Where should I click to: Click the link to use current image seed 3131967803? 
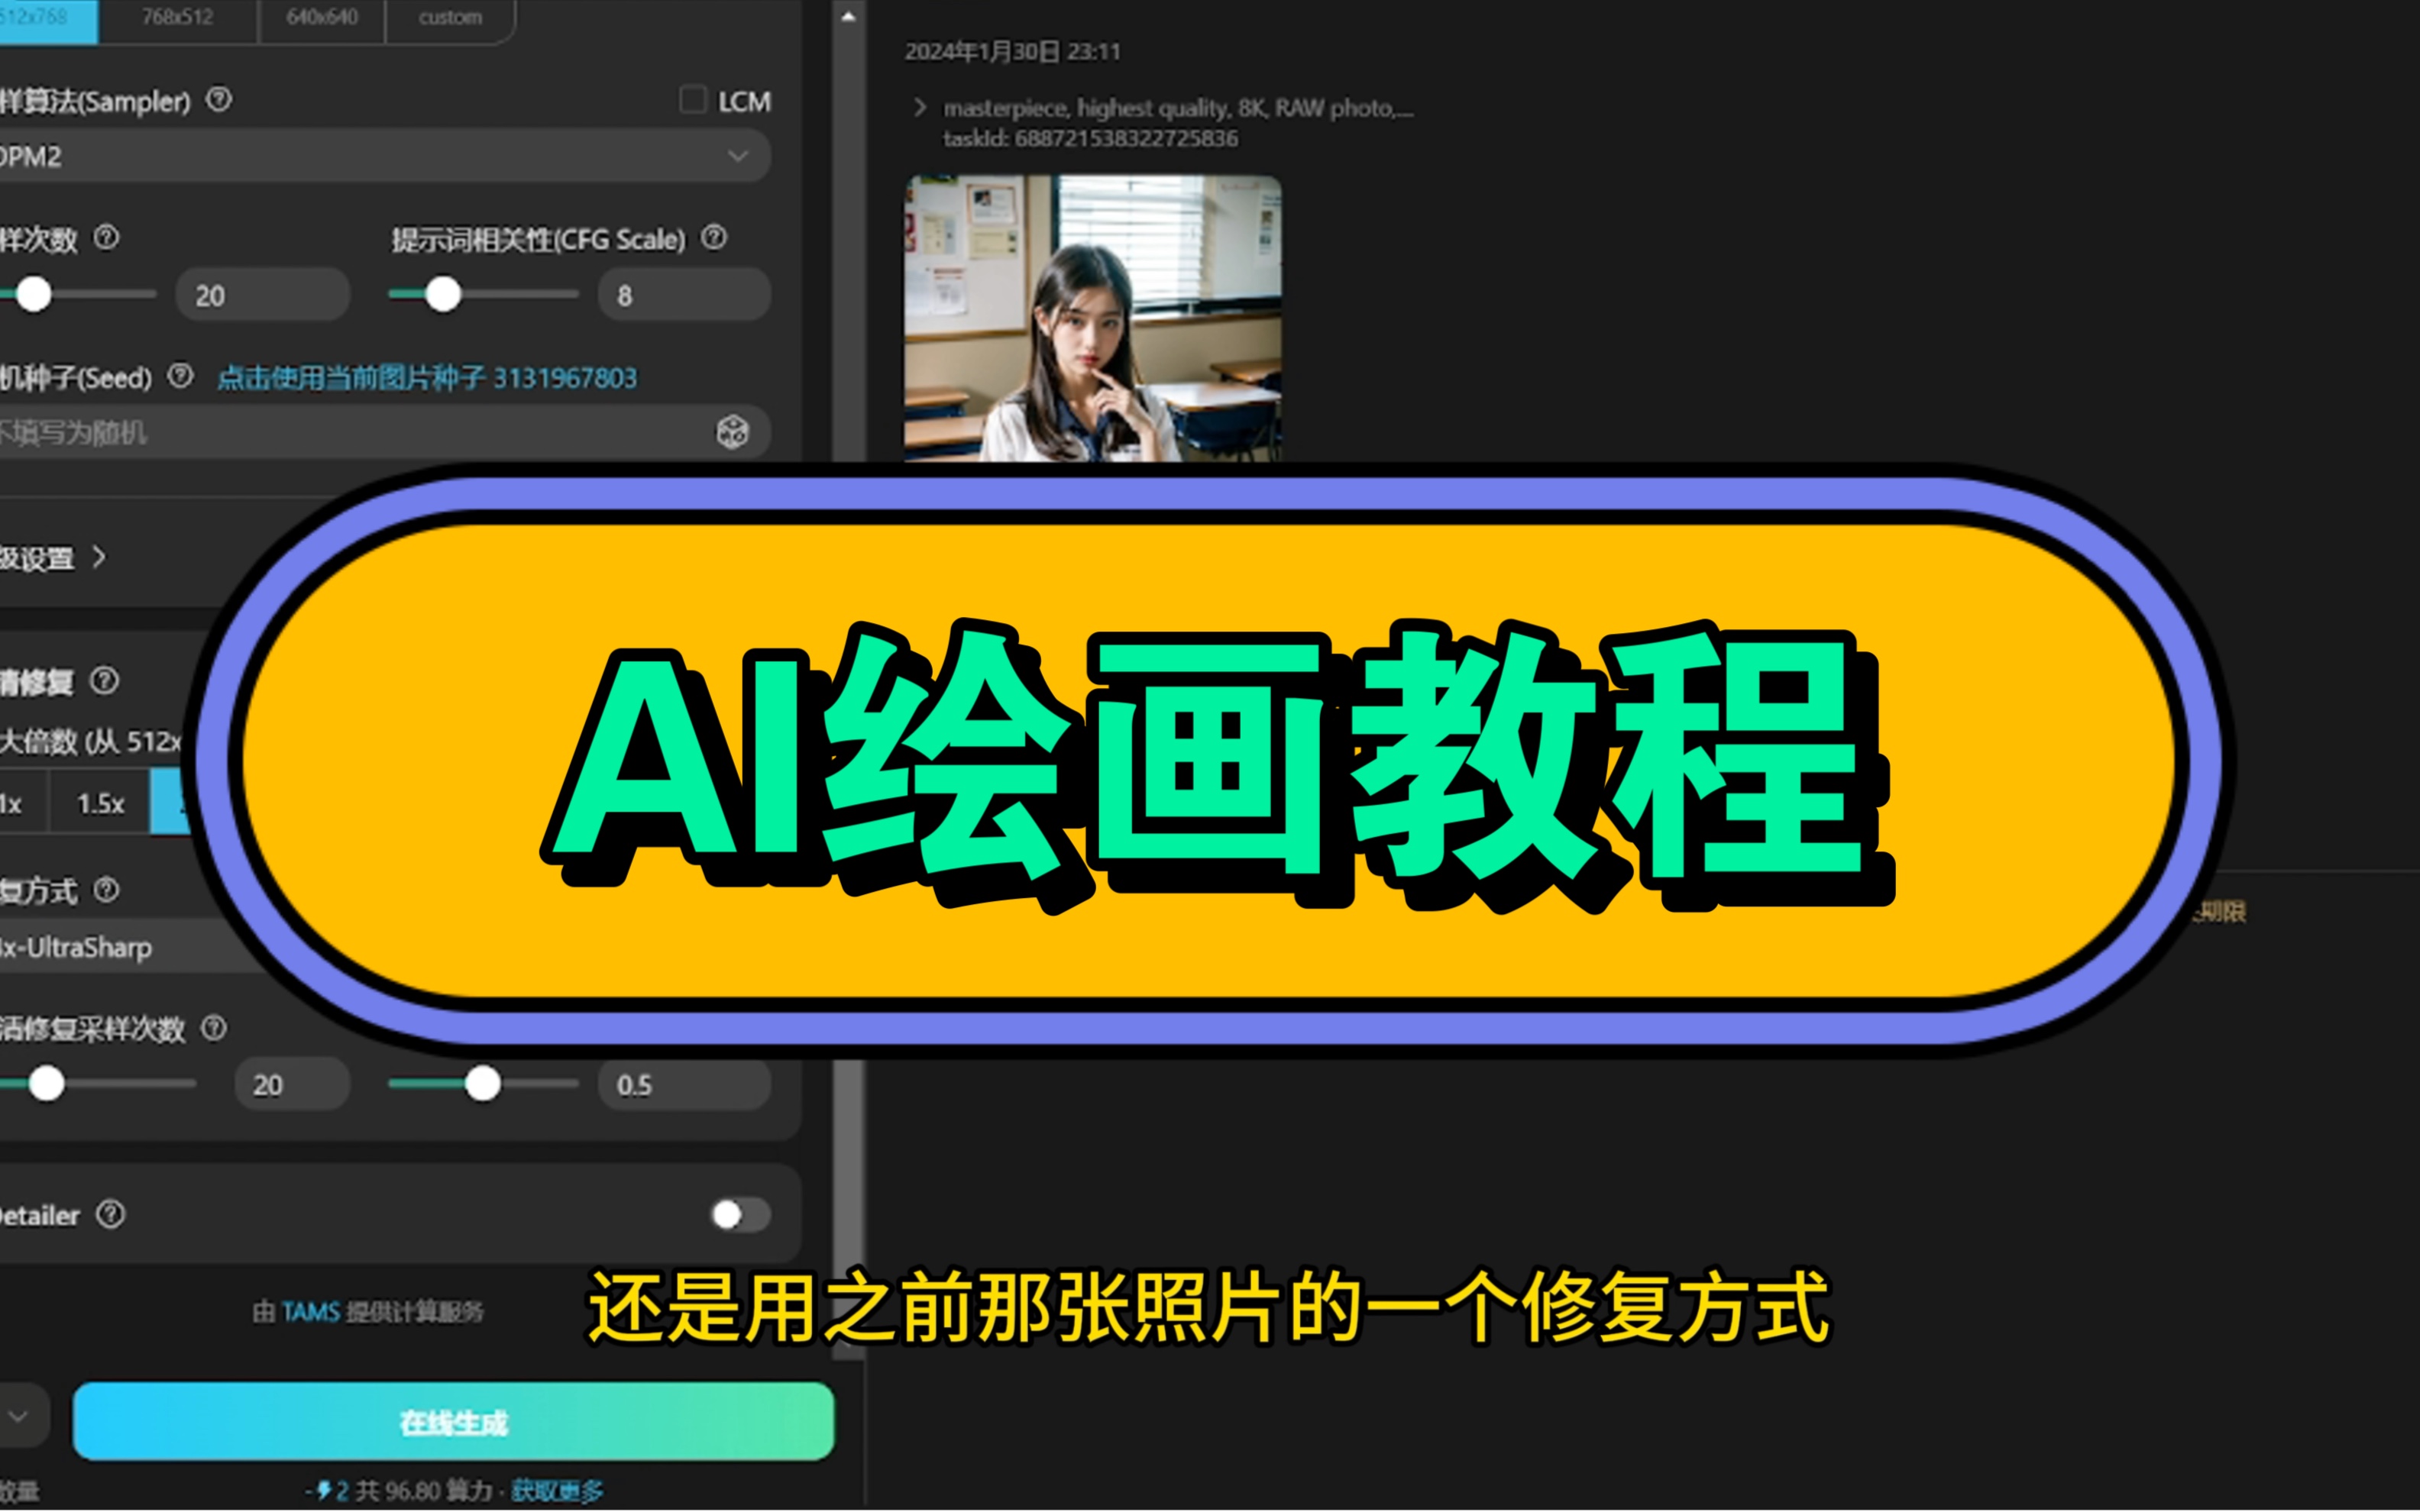coord(427,377)
